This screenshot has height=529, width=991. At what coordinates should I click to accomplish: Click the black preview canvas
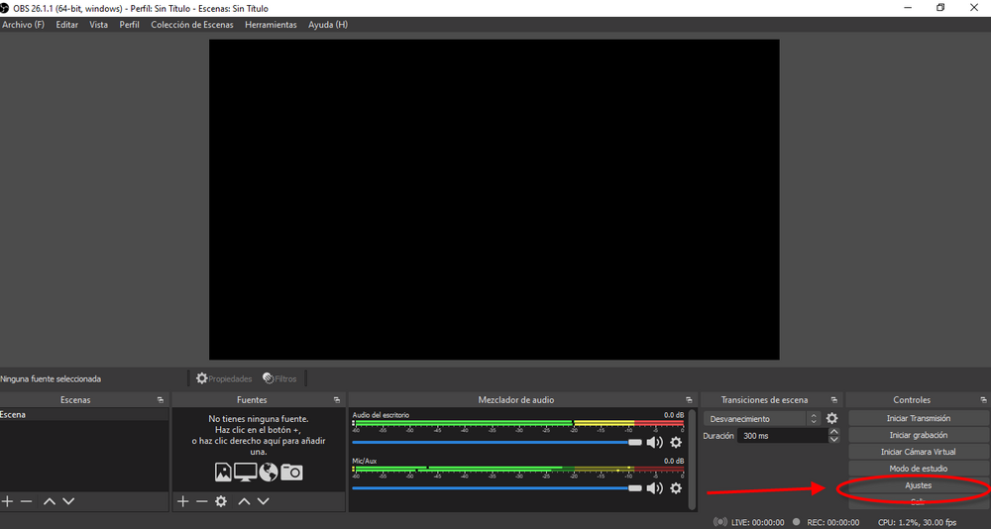[495, 200]
